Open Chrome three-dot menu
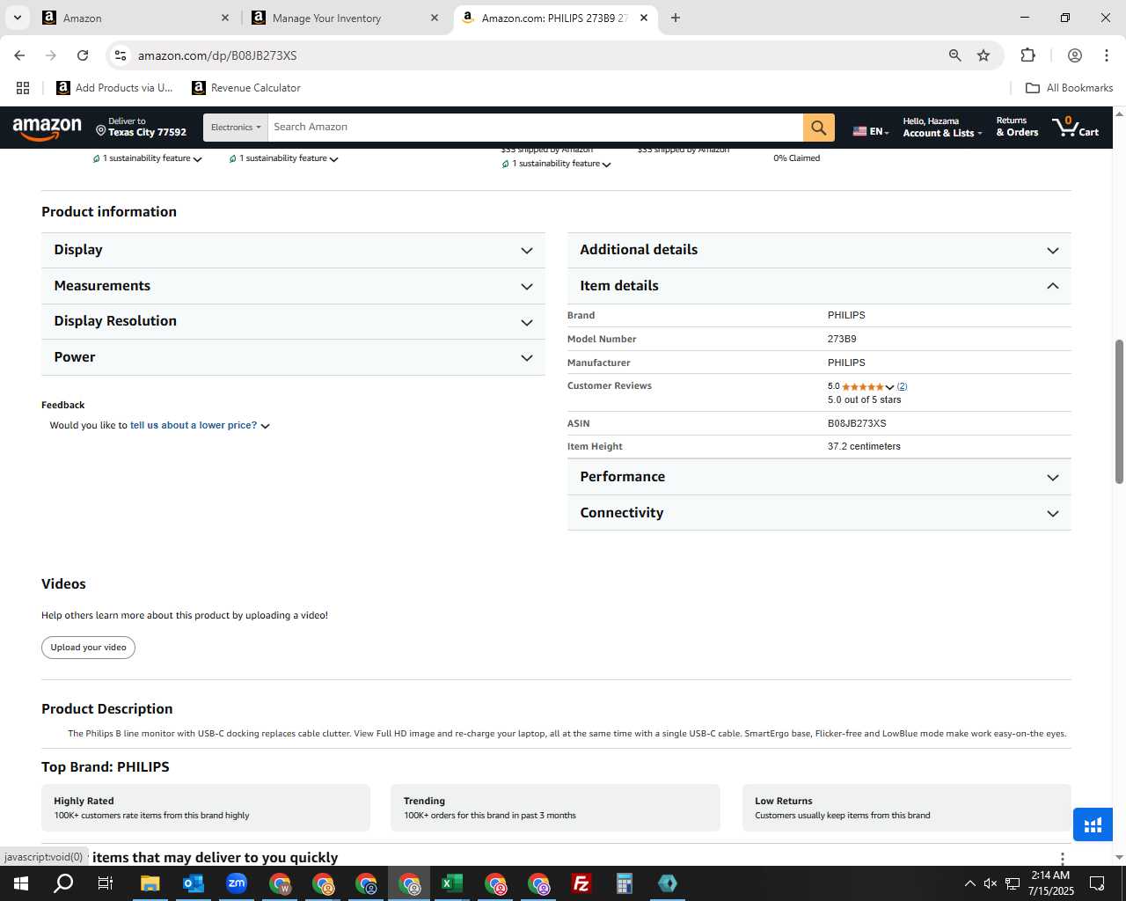The height and width of the screenshot is (901, 1126). [x=1106, y=55]
